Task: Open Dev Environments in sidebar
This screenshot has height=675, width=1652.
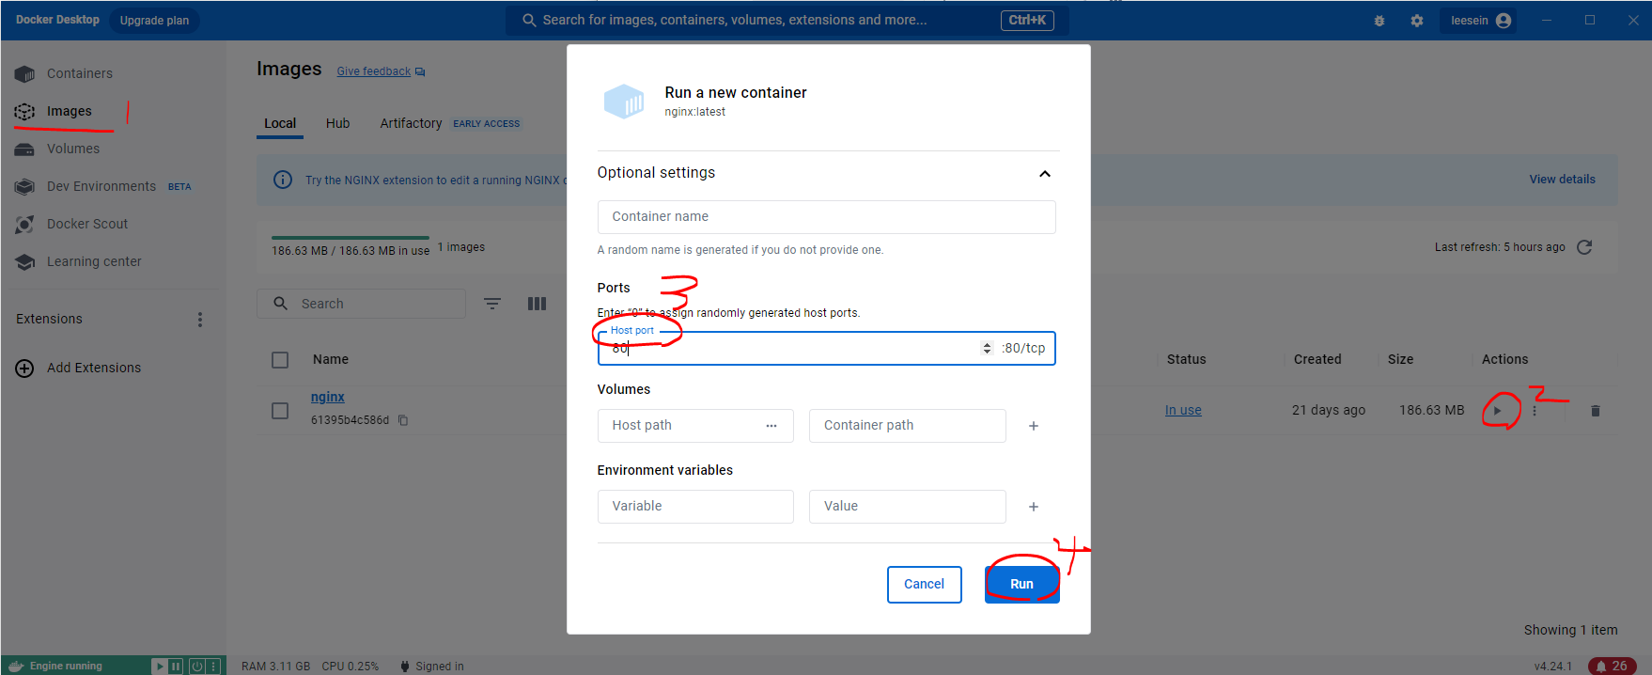Action: [x=103, y=186]
